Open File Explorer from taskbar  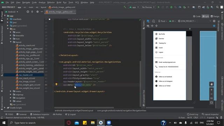click(93, 123)
